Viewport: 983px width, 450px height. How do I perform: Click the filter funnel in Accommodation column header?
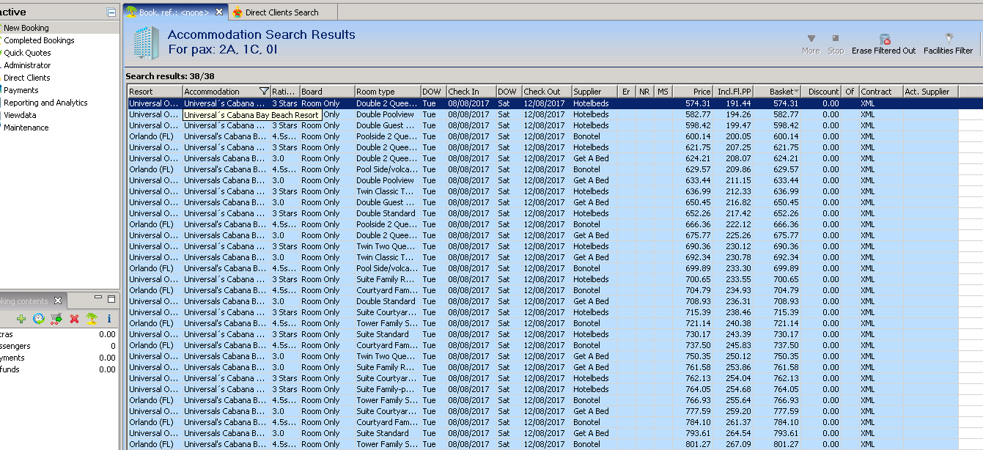point(264,92)
